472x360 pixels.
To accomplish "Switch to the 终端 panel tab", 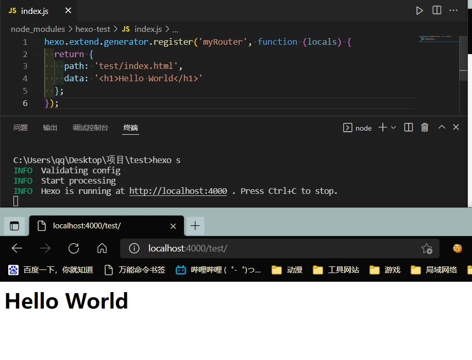I will click(131, 128).
